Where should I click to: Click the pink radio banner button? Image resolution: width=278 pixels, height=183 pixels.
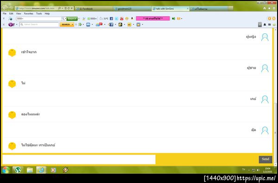click(x=153, y=19)
